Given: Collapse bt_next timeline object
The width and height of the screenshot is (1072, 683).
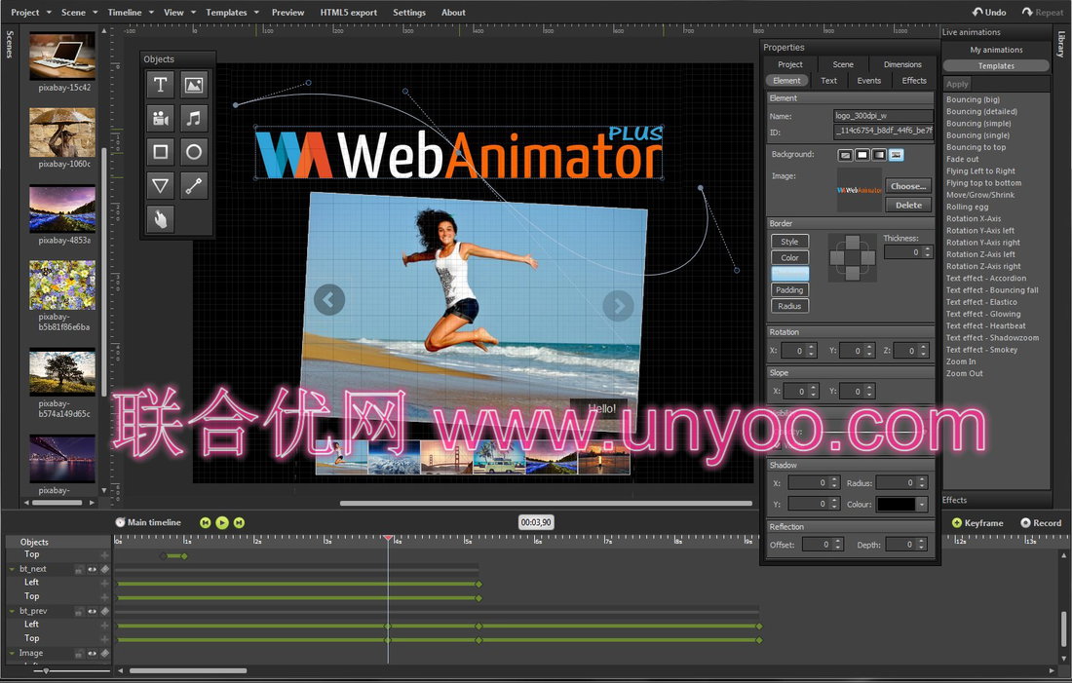Looking at the screenshot, I should pyautogui.click(x=12, y=569).
